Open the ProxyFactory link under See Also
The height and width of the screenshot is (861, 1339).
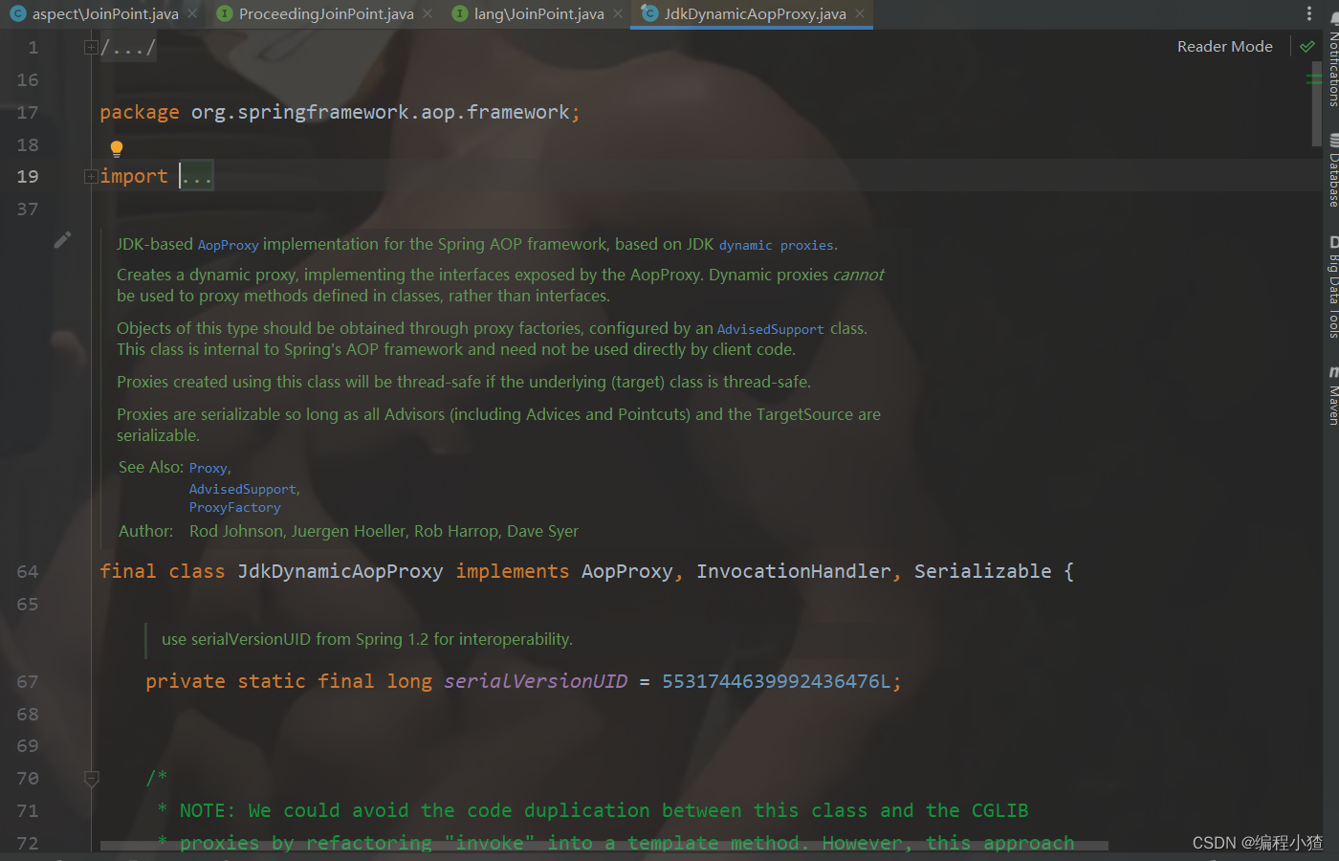234,508
